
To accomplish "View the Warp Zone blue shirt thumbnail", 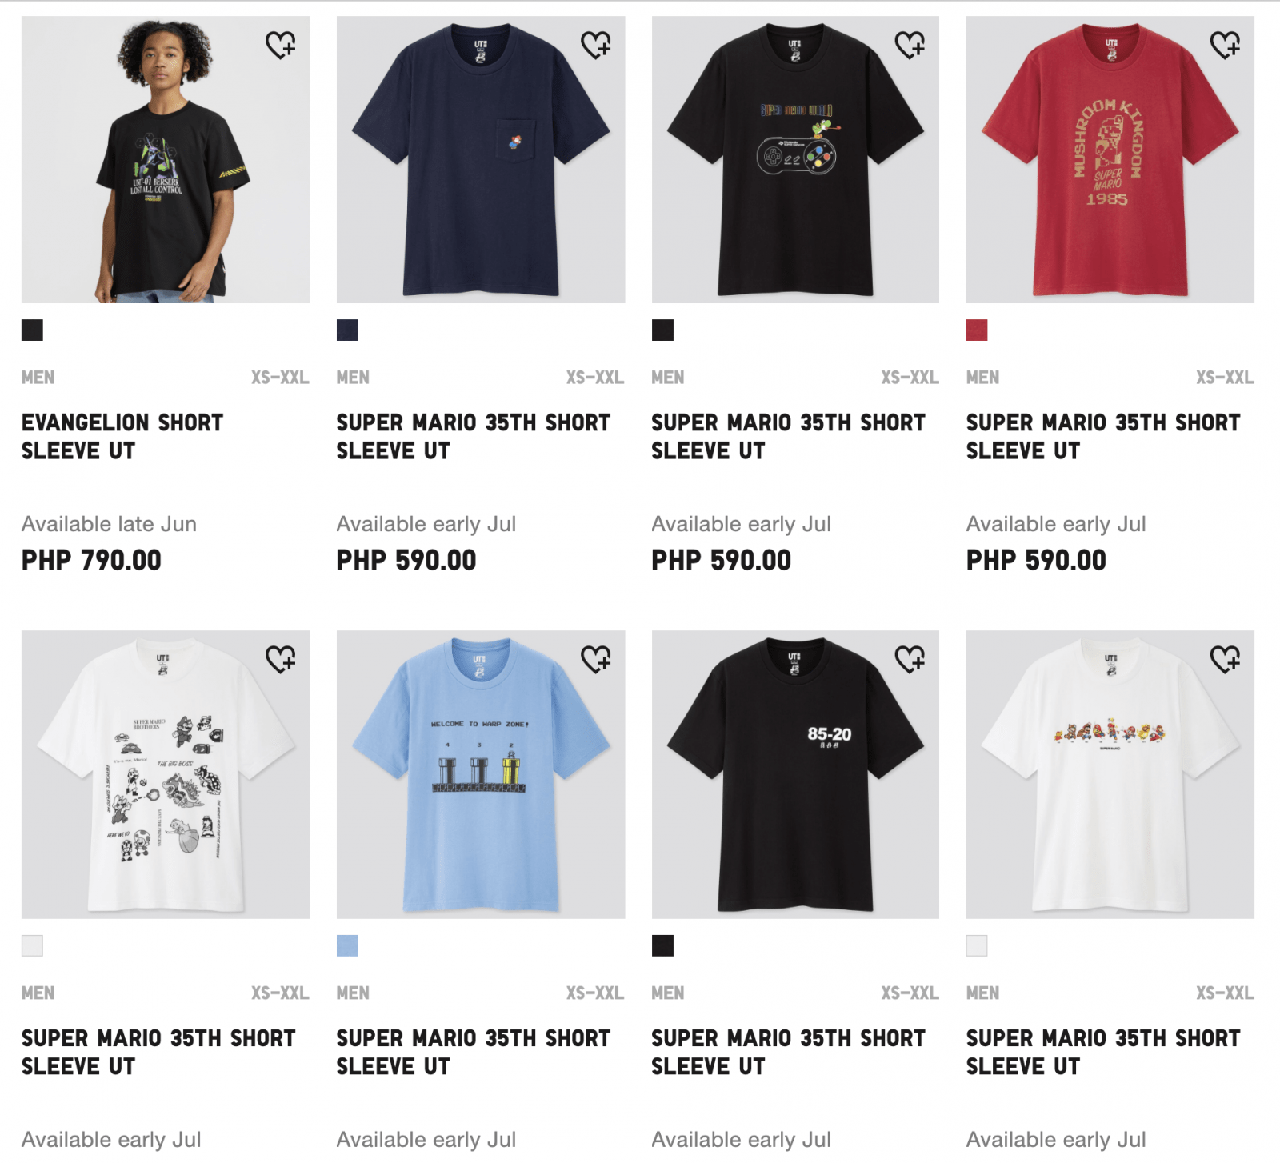I will tap(481, 774).
